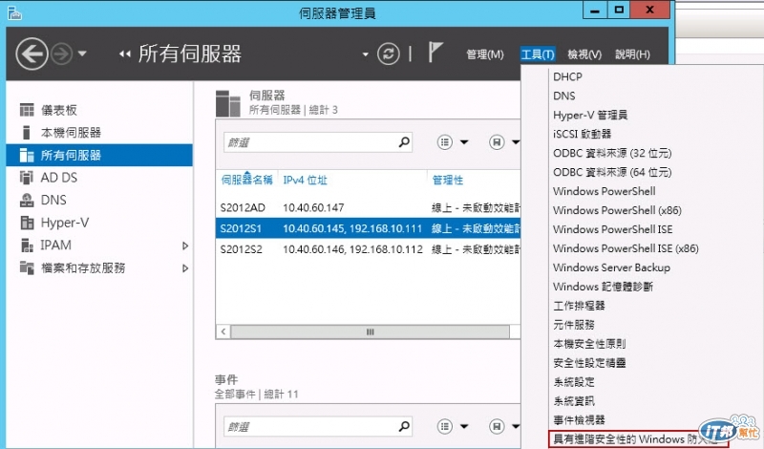Open Hyper-V role in the sidebar
764x449 pixels.
pos(65,223)
